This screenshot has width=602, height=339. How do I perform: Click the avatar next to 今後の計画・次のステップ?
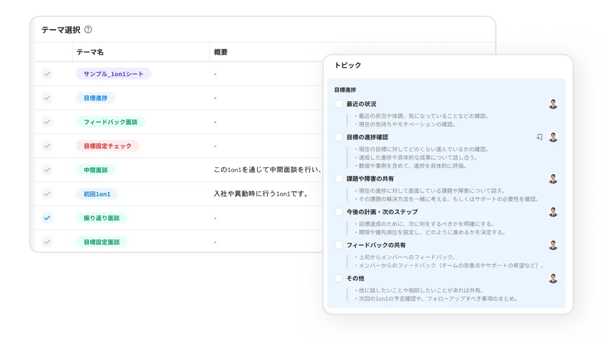coord(555,212)
